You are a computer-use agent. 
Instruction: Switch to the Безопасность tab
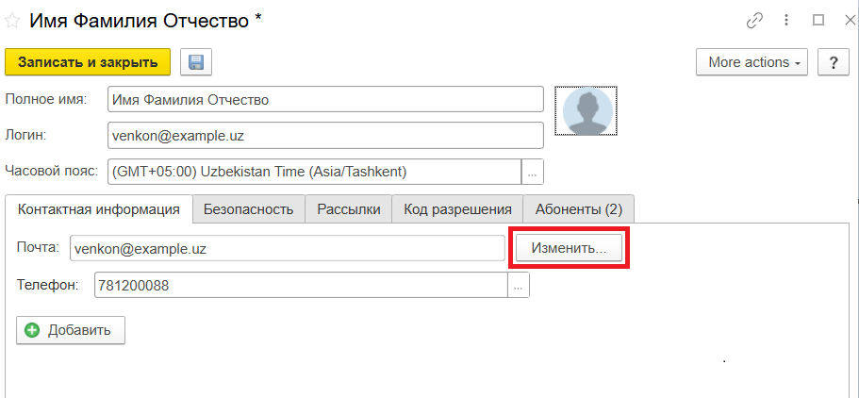click(x=249, y=209)
